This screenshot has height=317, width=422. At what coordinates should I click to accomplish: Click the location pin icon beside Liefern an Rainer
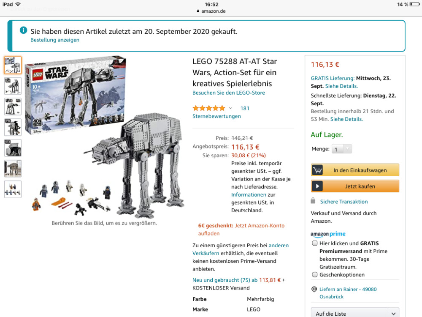pyautogui.click(x=314, y=289)
